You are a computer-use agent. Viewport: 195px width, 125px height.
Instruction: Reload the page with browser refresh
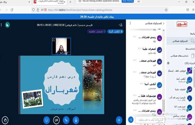coord(12,10)
